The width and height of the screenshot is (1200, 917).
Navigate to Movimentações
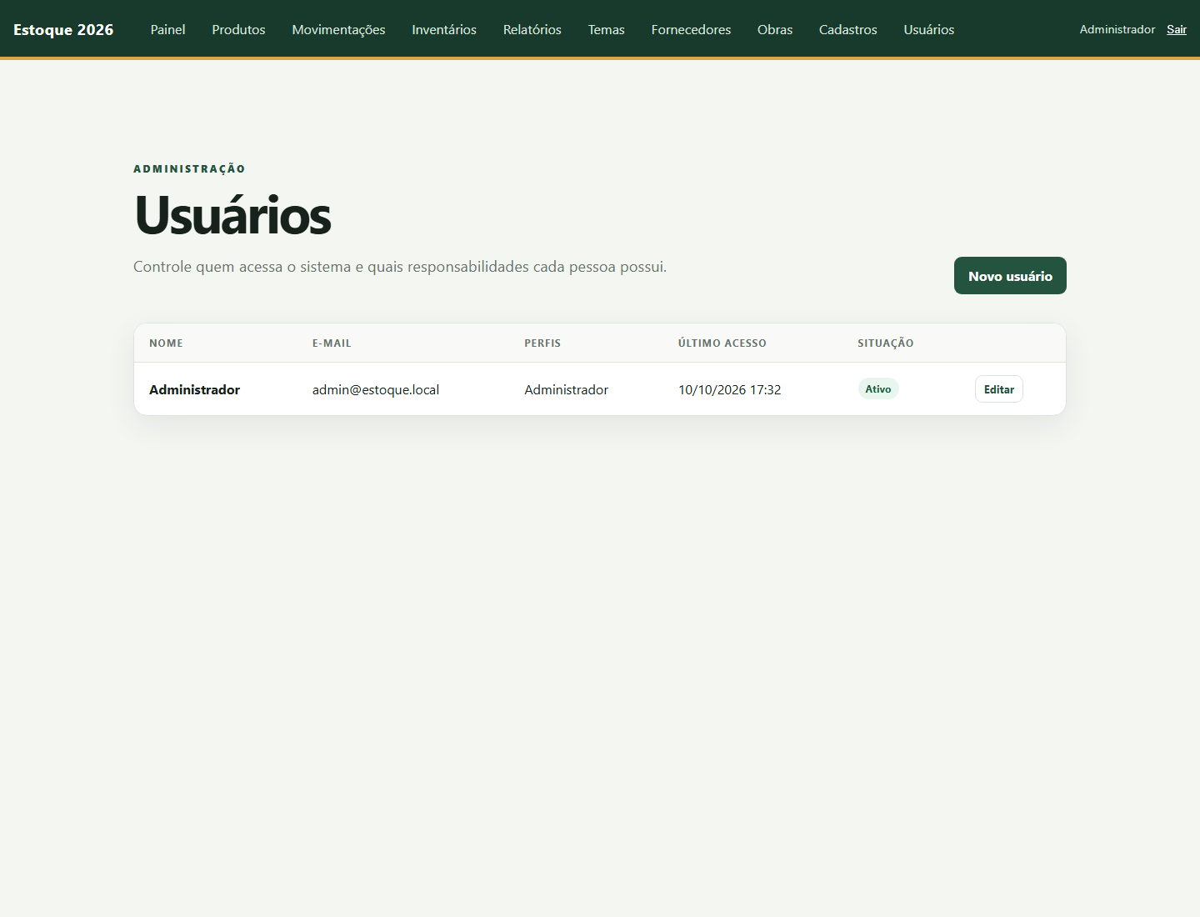click(338, 29)
